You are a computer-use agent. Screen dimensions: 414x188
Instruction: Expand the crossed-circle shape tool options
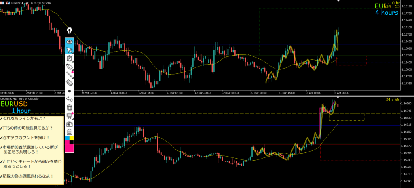[x=70, y=58]
